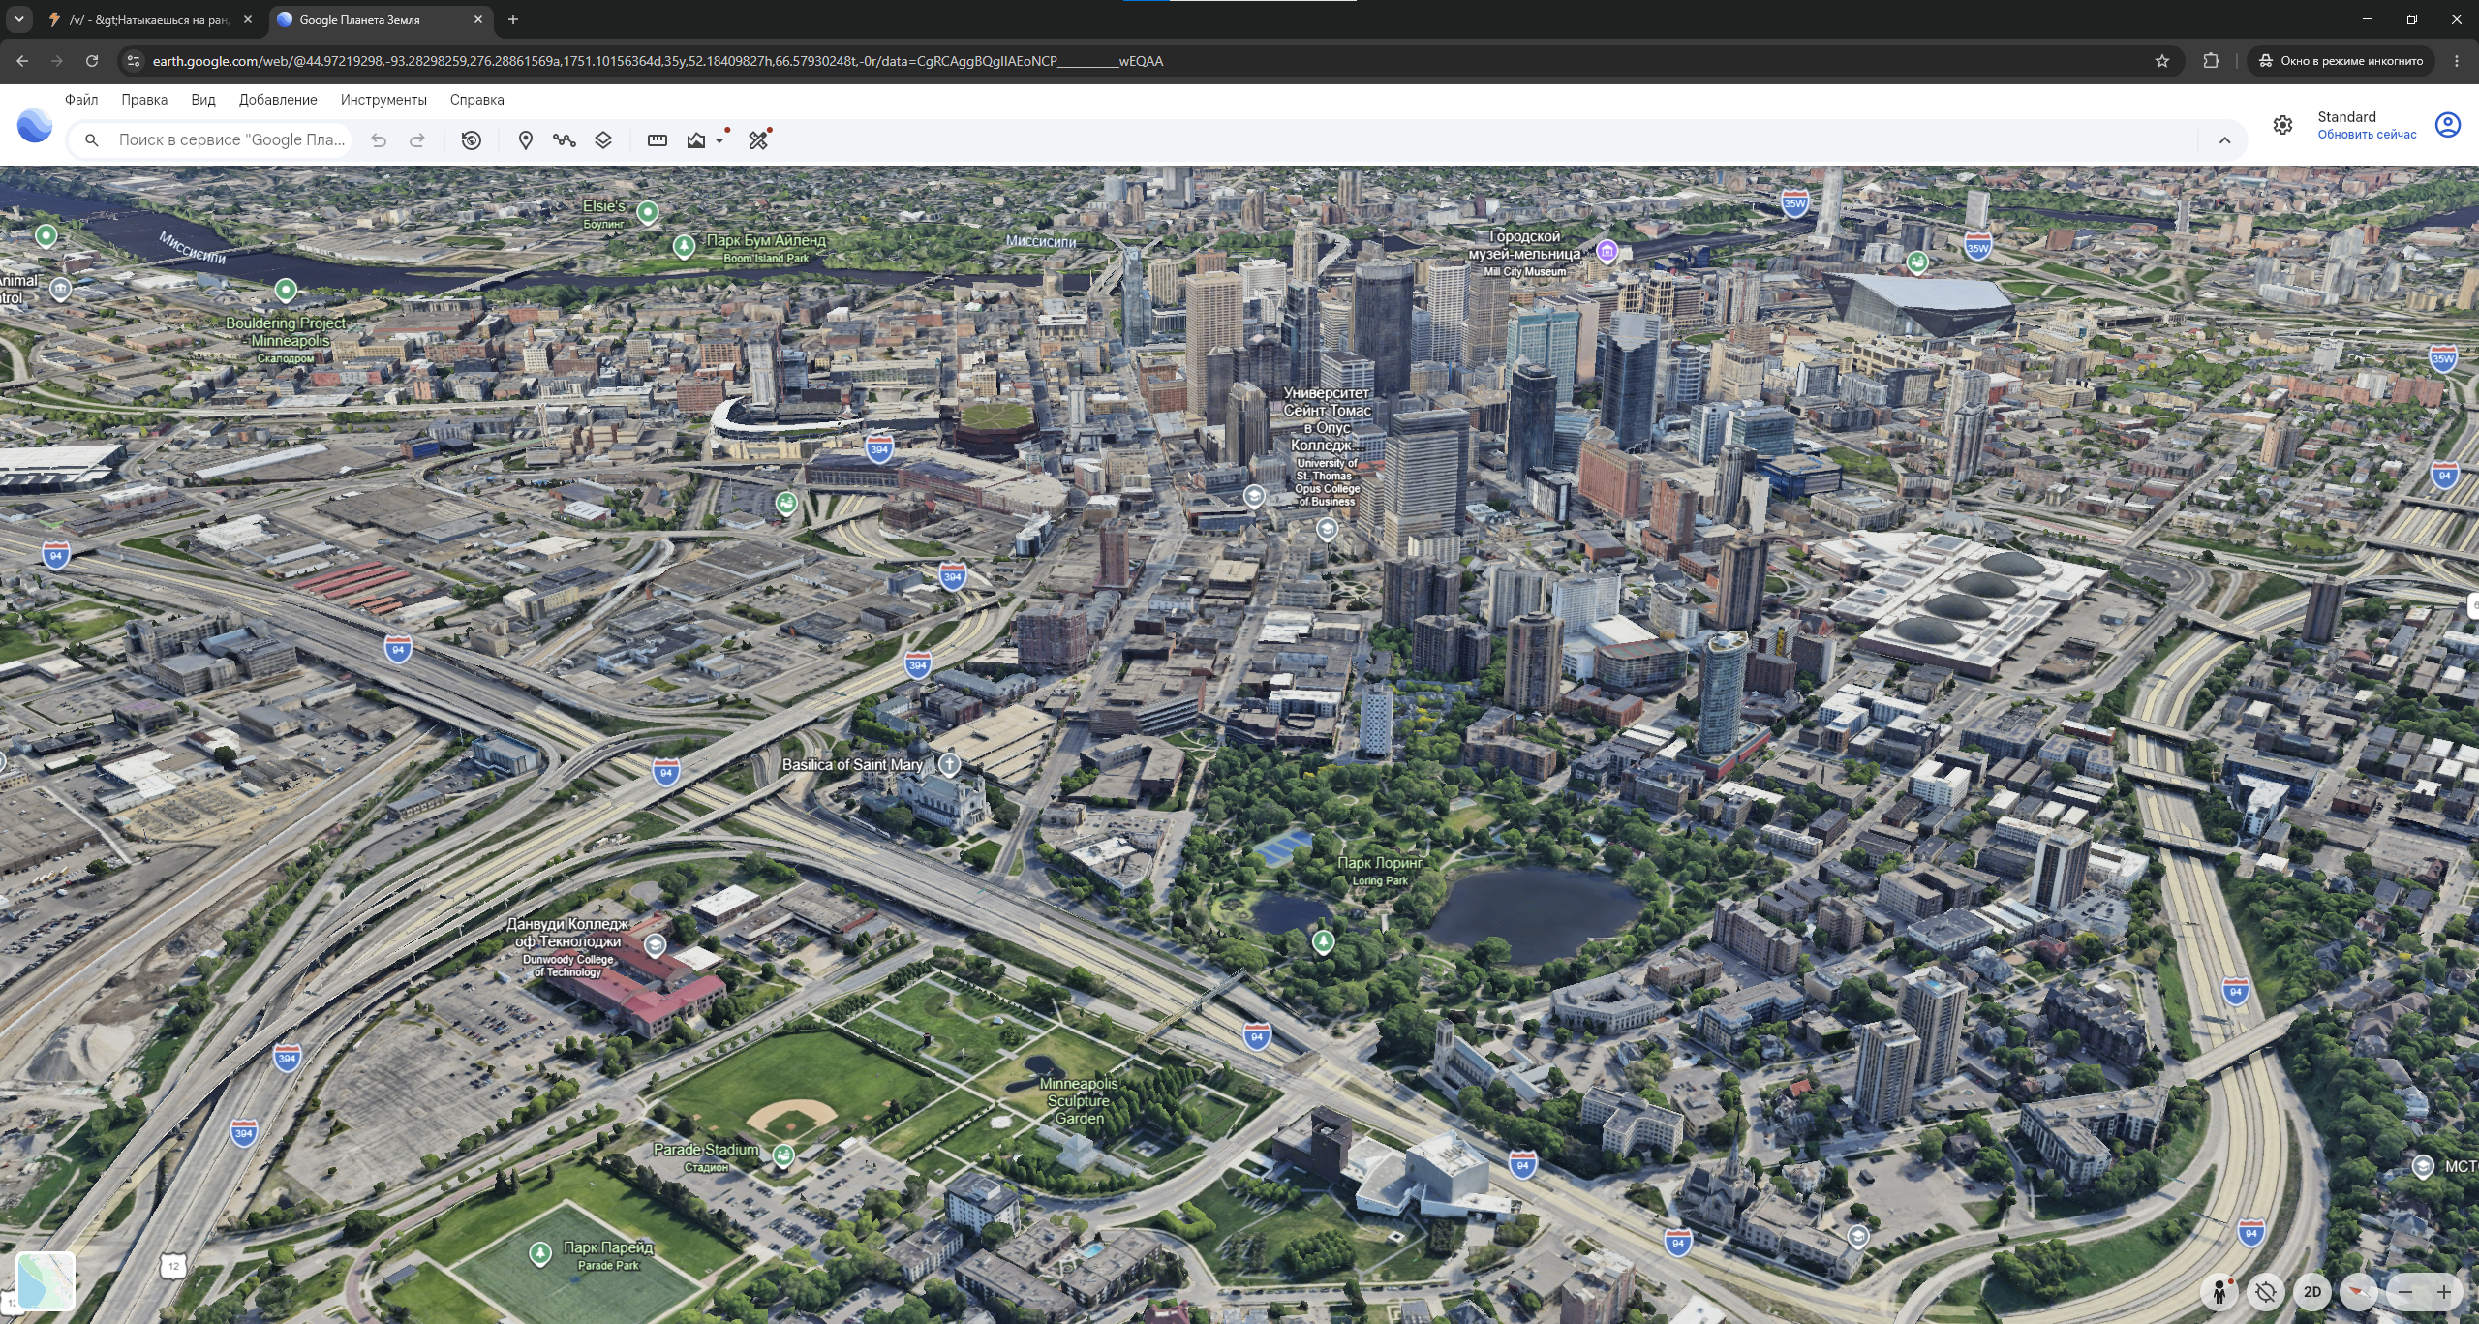2479x1324 pixels.
Task: Zoom out with the minus button
Action: pyautogui.click(x=2405, y=1292)
